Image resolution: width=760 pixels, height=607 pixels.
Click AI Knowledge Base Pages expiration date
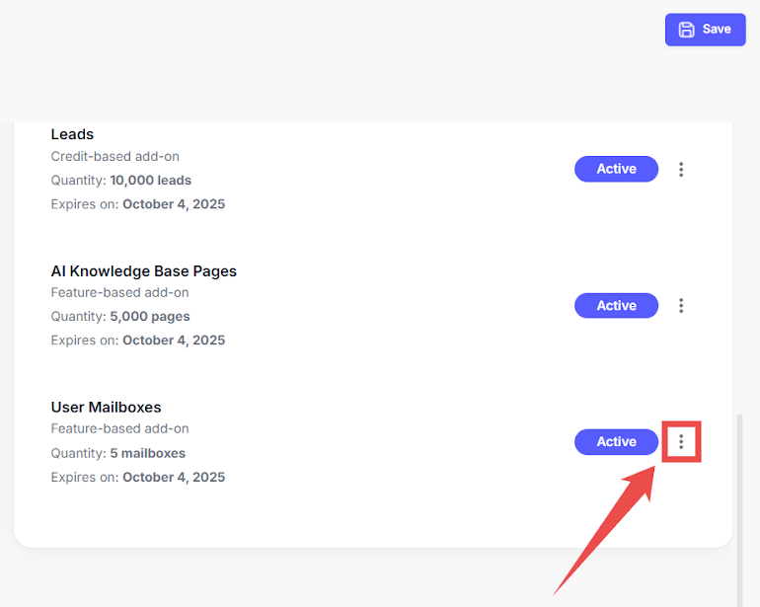click(x=173, y=341)
